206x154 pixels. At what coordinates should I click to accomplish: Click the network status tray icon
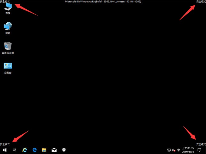pos(169,150)
